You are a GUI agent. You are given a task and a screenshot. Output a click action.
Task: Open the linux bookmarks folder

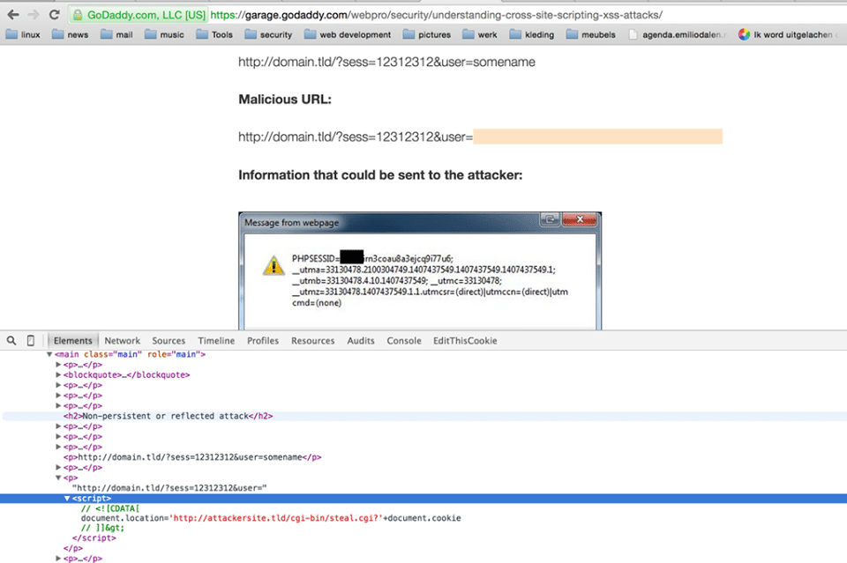click(x=23, y=34)
